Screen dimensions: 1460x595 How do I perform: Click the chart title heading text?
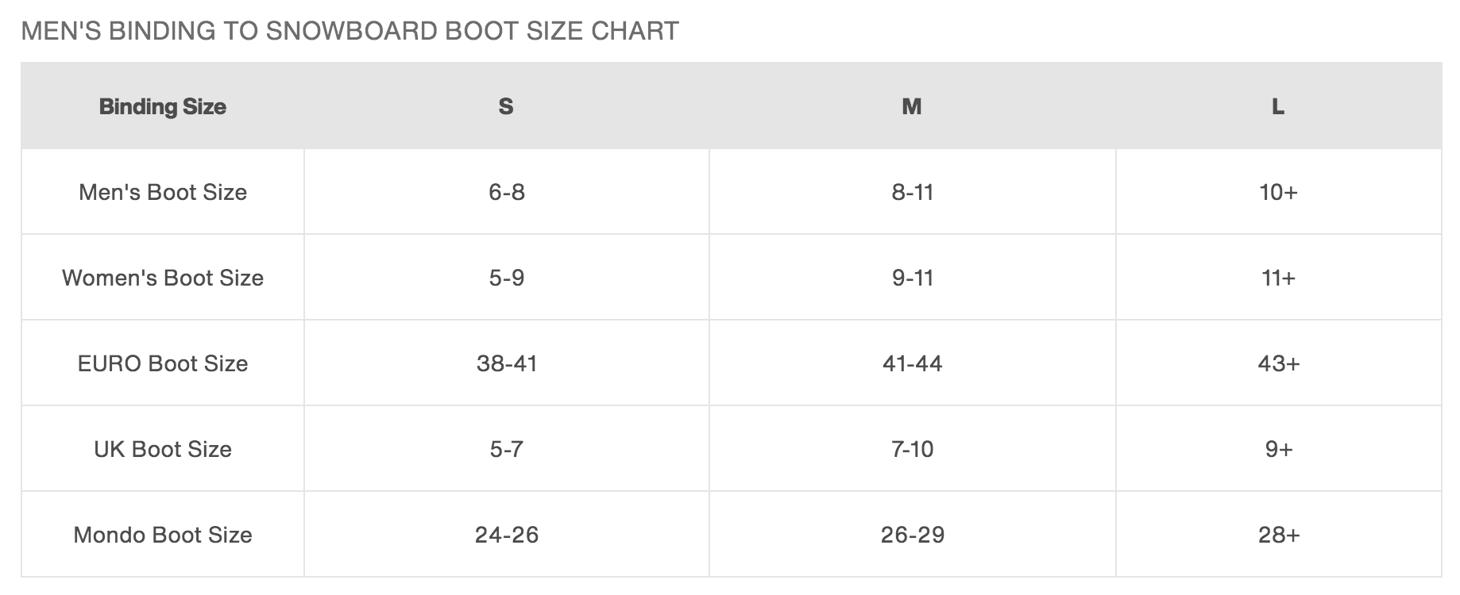pos(350,31)
